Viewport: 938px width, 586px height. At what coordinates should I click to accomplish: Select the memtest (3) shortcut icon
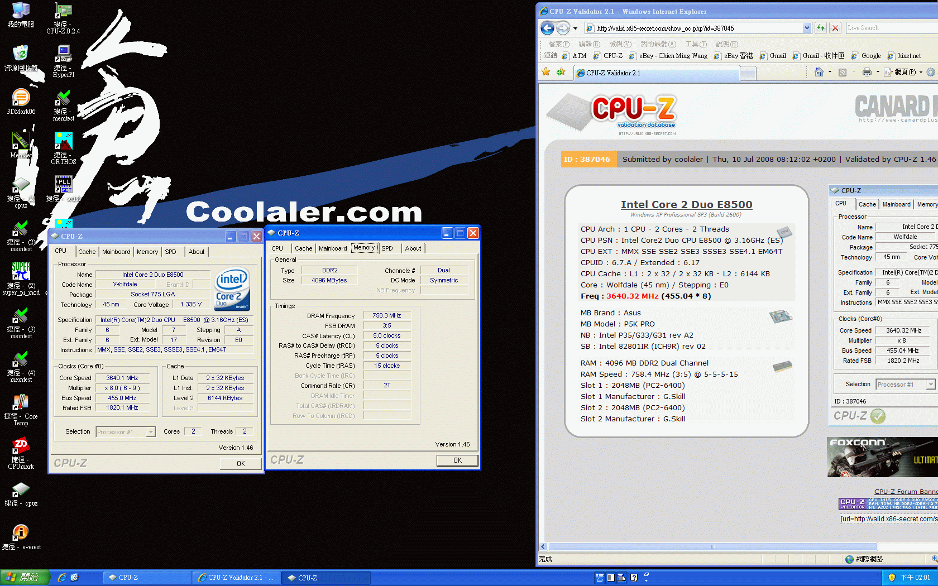(x=21, y=323)
